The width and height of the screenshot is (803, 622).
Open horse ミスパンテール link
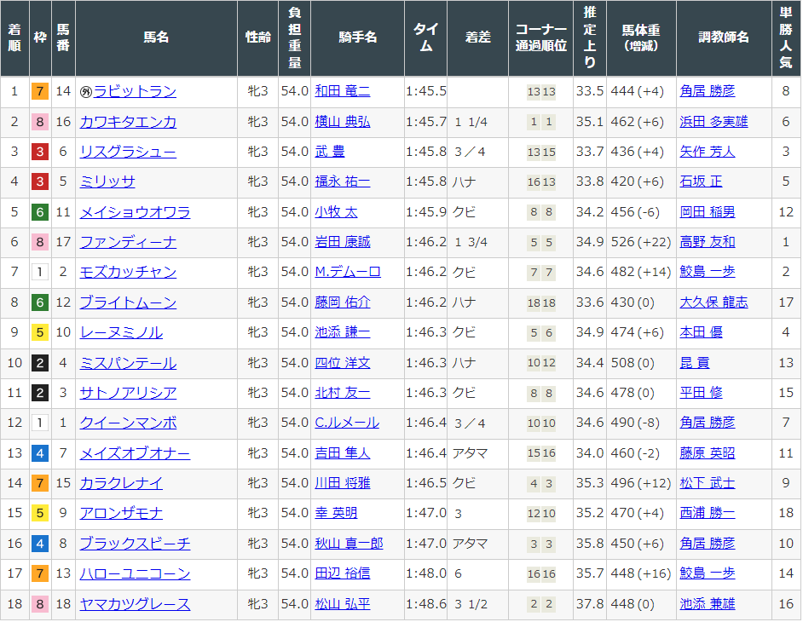128,363
